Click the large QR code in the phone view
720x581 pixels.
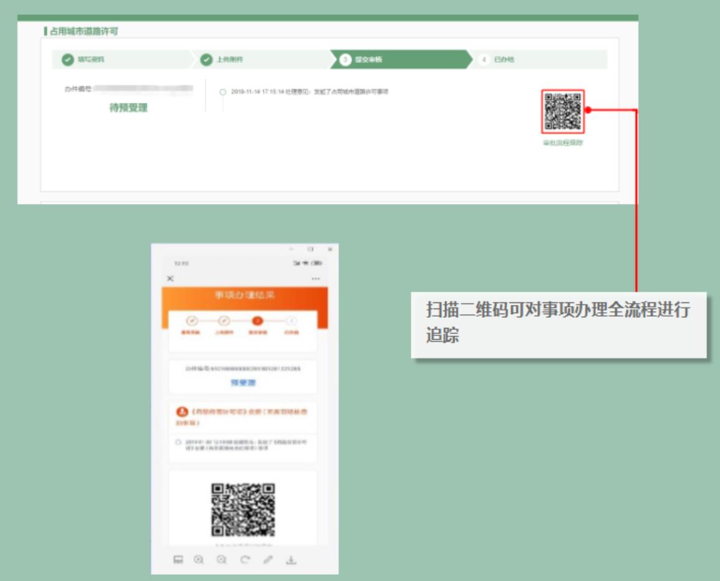coord(243,509)
